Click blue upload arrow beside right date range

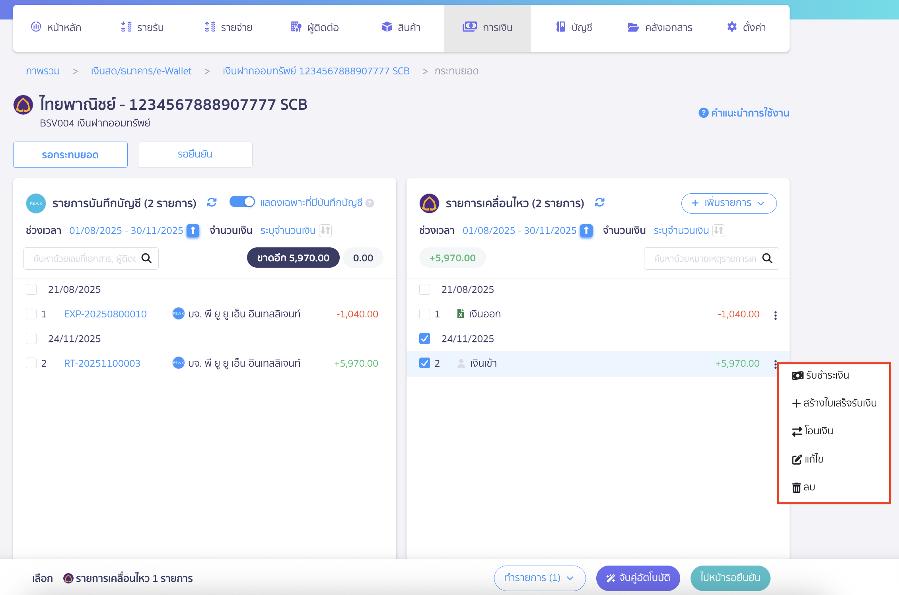click(x=586, y=231)
